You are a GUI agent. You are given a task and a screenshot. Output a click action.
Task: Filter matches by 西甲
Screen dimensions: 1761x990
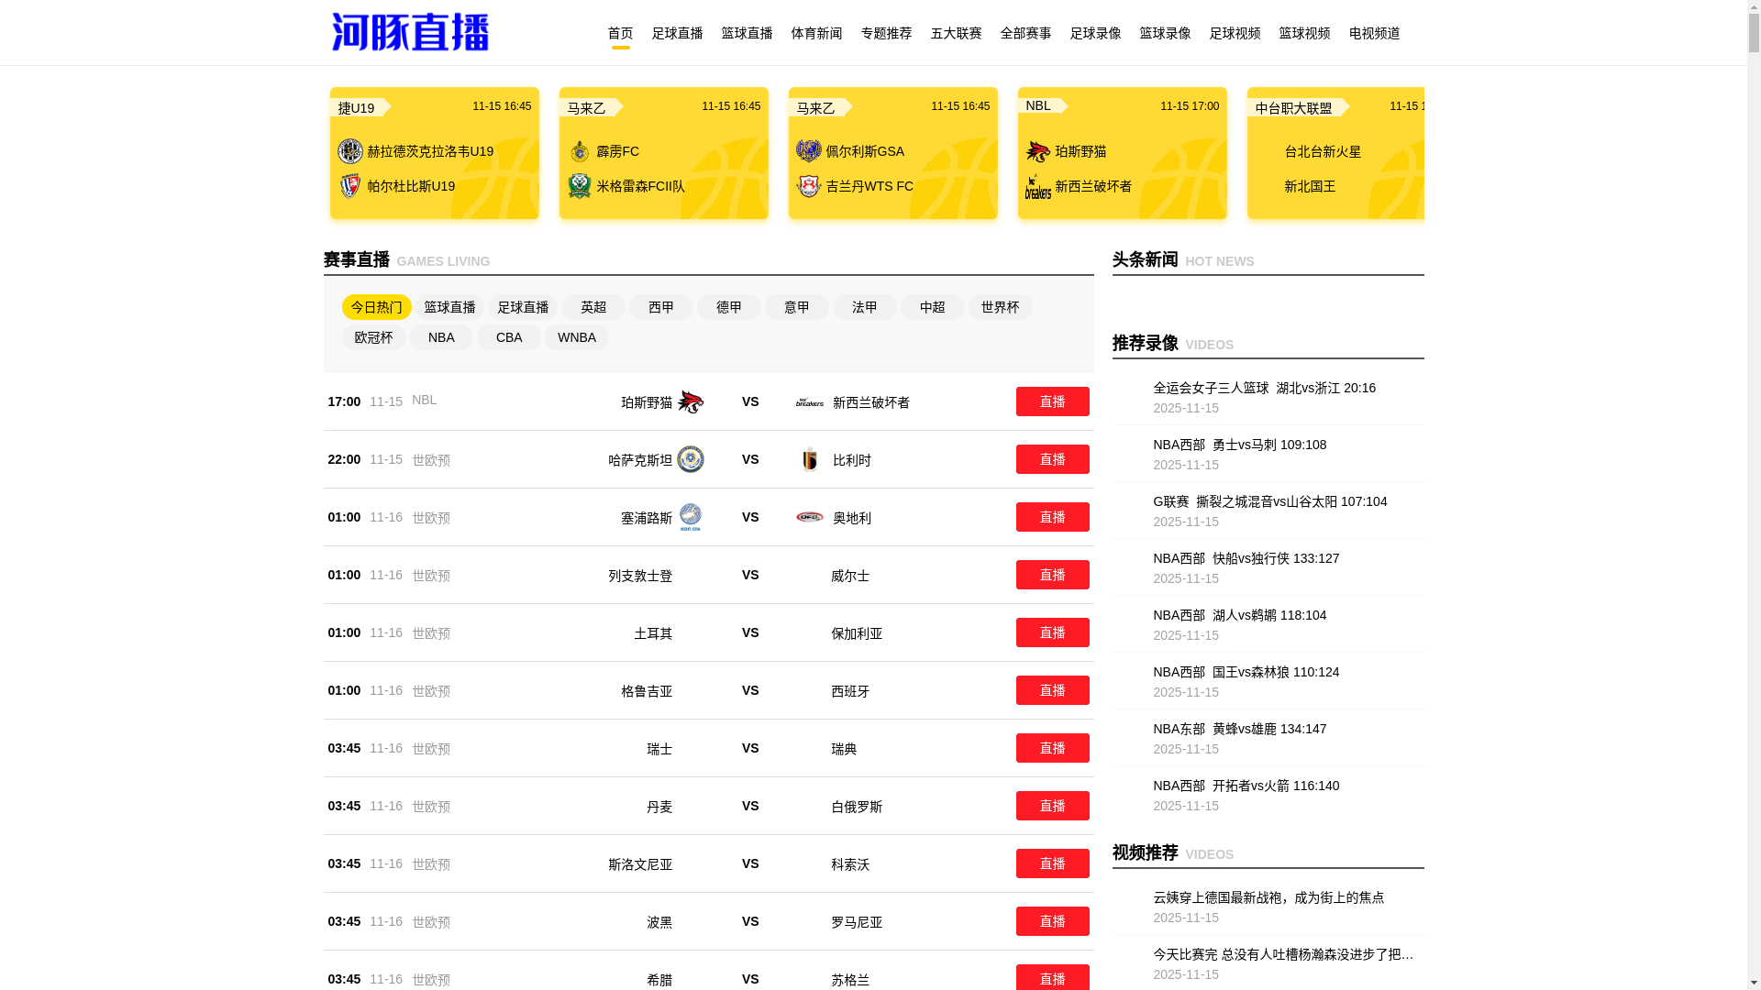pos(661,307)
